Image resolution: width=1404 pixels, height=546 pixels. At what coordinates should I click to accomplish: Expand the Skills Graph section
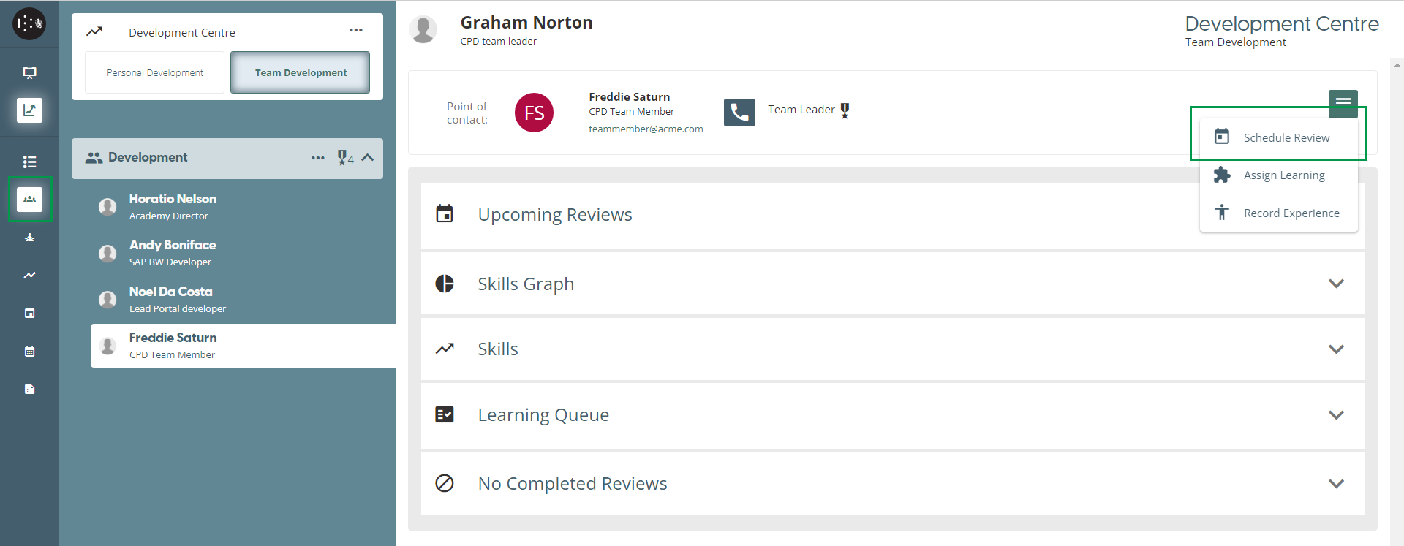[x=1336, y=284]
